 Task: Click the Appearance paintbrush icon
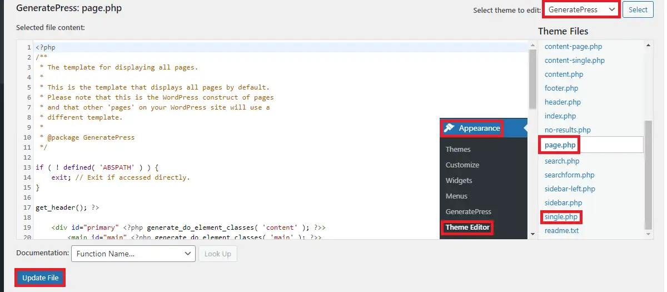point(449,128)
